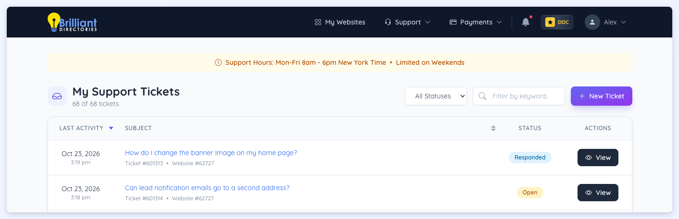The width and height of the screenshot is (679, 219).
Task: Open the Alex account menu
Action: click(605, 22)
